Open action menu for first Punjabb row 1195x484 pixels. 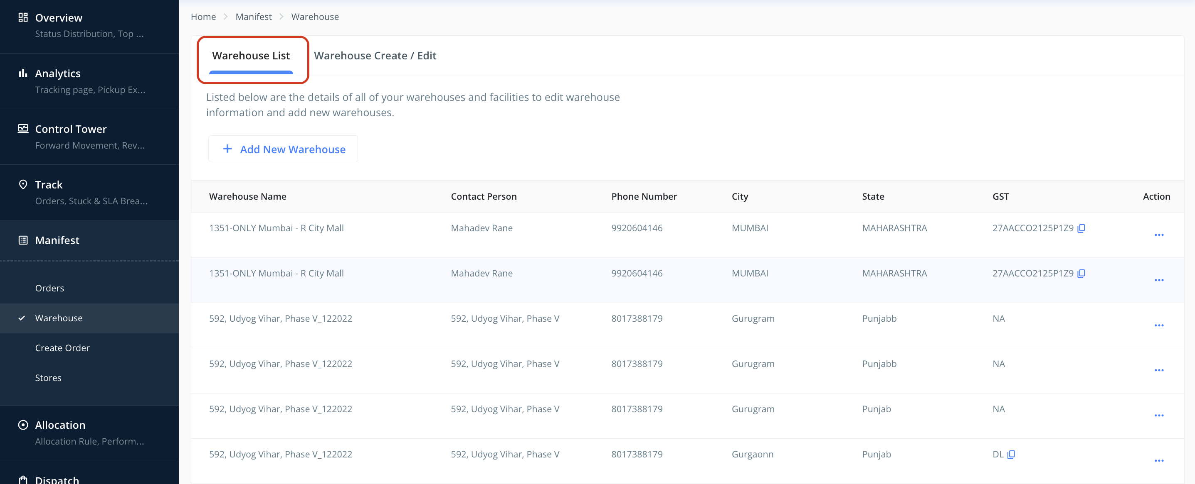tap(1158, 325)
